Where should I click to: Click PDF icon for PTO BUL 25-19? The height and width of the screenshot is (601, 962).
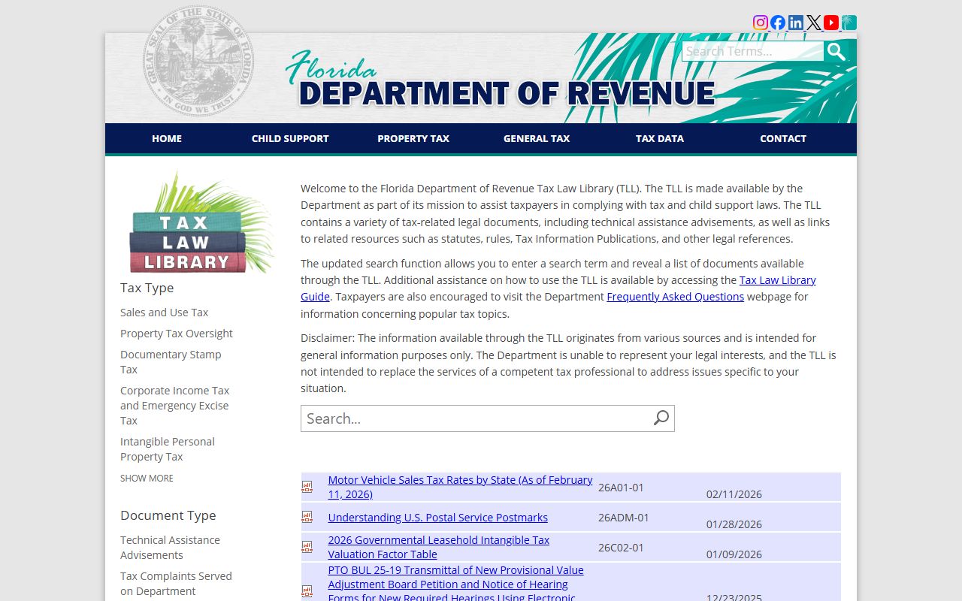[307, 591]
